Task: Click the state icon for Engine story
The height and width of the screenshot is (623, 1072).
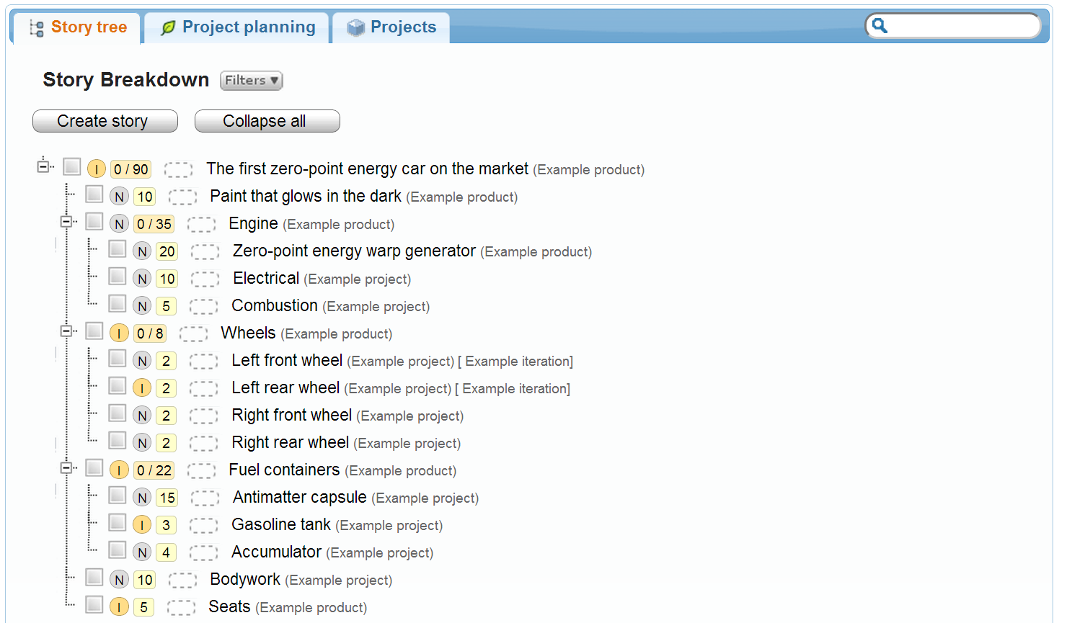Action: click(x=120, y=224)
